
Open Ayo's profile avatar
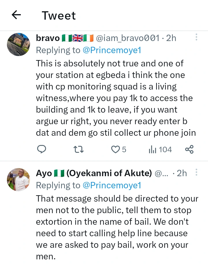[x=18, y=180]
